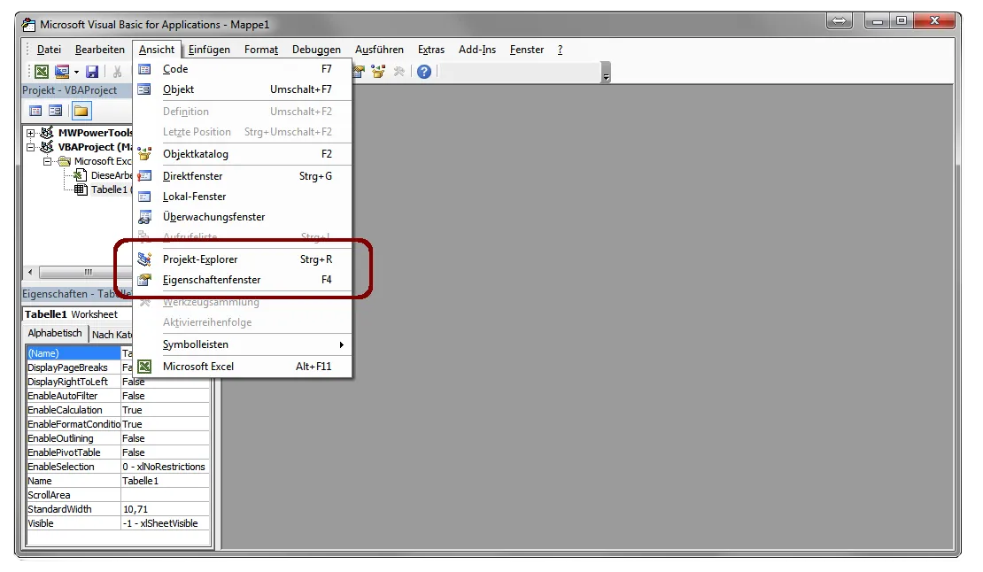
Task: Select Microsoft Excel entry in Ansicht menu
Action: click(x=198, y=367)
